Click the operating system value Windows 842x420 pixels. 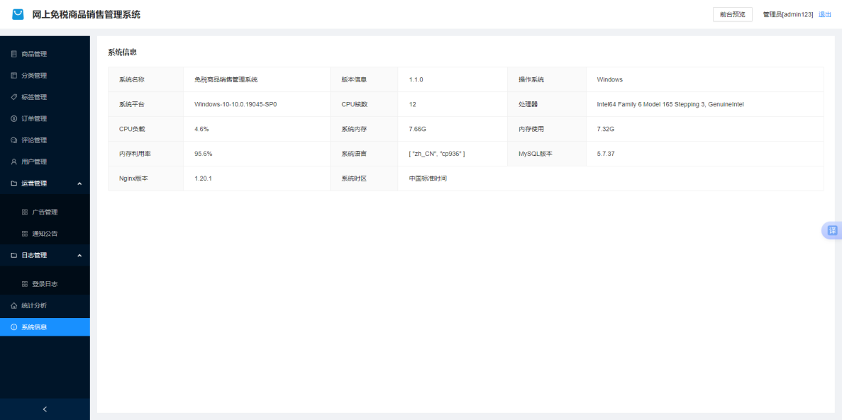pos(609,79)
